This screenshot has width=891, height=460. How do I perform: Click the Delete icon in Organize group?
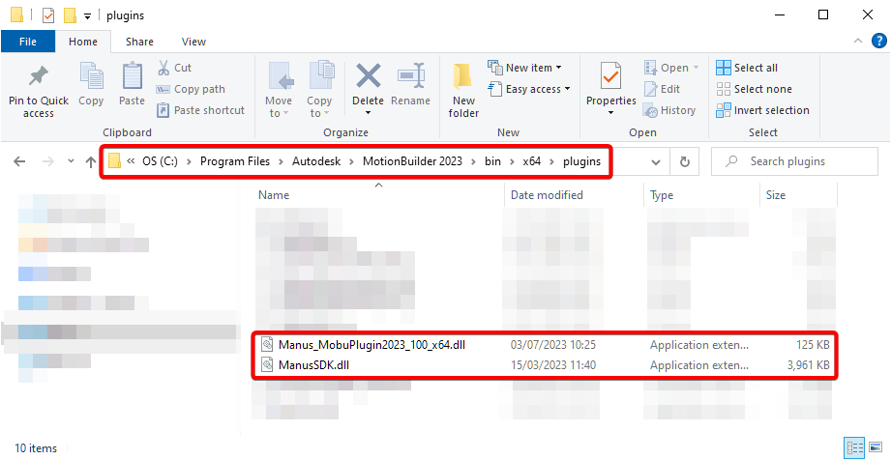coord(368,77)
